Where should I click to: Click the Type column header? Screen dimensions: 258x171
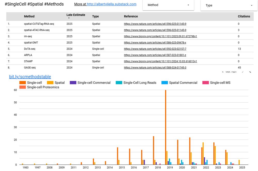[95, 16]
